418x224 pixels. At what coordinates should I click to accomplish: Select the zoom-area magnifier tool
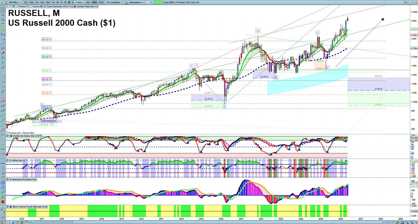pyautogui.click(x=3, y=20)
